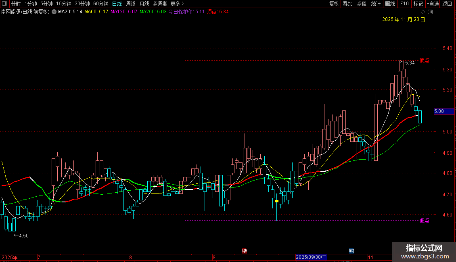Click the 南网能源(日线.前复权) chart title
456x262 pixels.
tap(25, 12)
